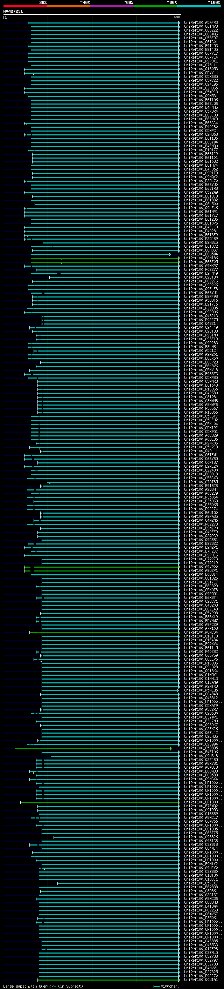Click the cyan ~100% identity legend bar
The image size is (224, 989).
[199, 6]
